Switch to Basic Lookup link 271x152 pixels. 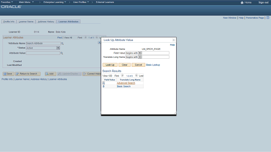click(153, 65)
